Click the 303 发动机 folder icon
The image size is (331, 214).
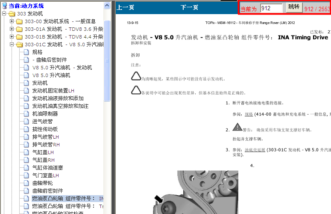point(12,14)
